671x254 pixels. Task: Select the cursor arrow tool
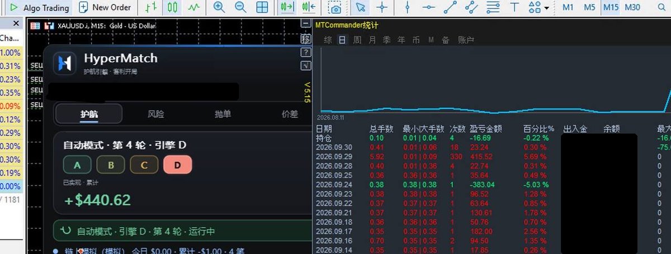(x=361, y=8)
